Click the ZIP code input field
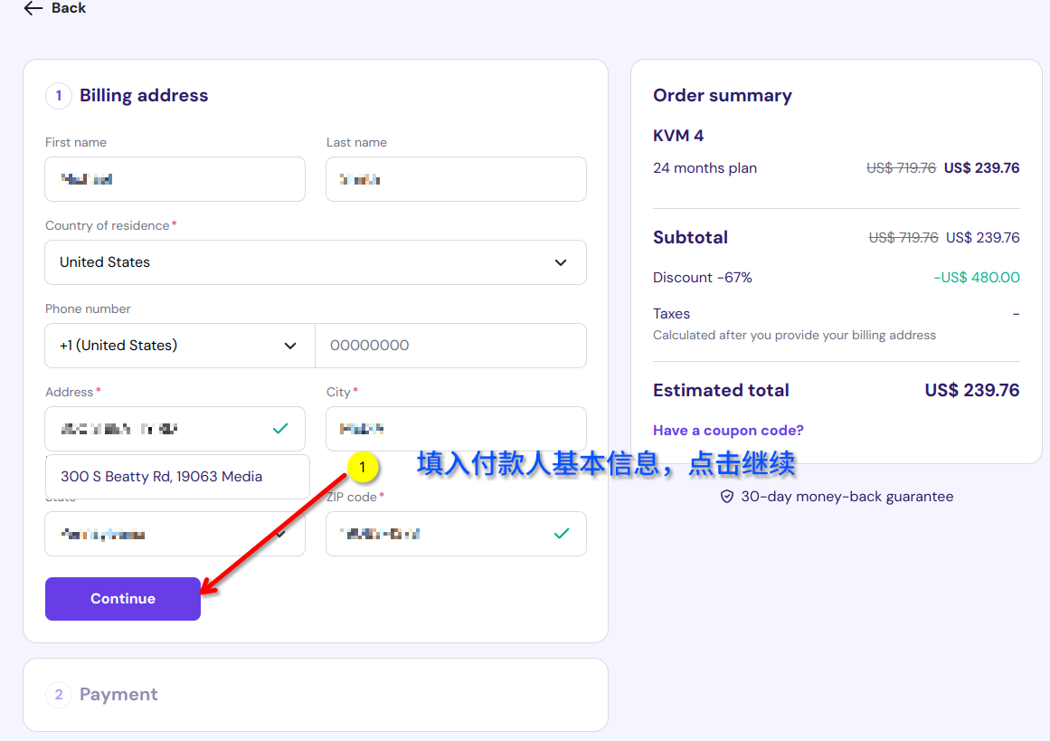 (439, 534)
